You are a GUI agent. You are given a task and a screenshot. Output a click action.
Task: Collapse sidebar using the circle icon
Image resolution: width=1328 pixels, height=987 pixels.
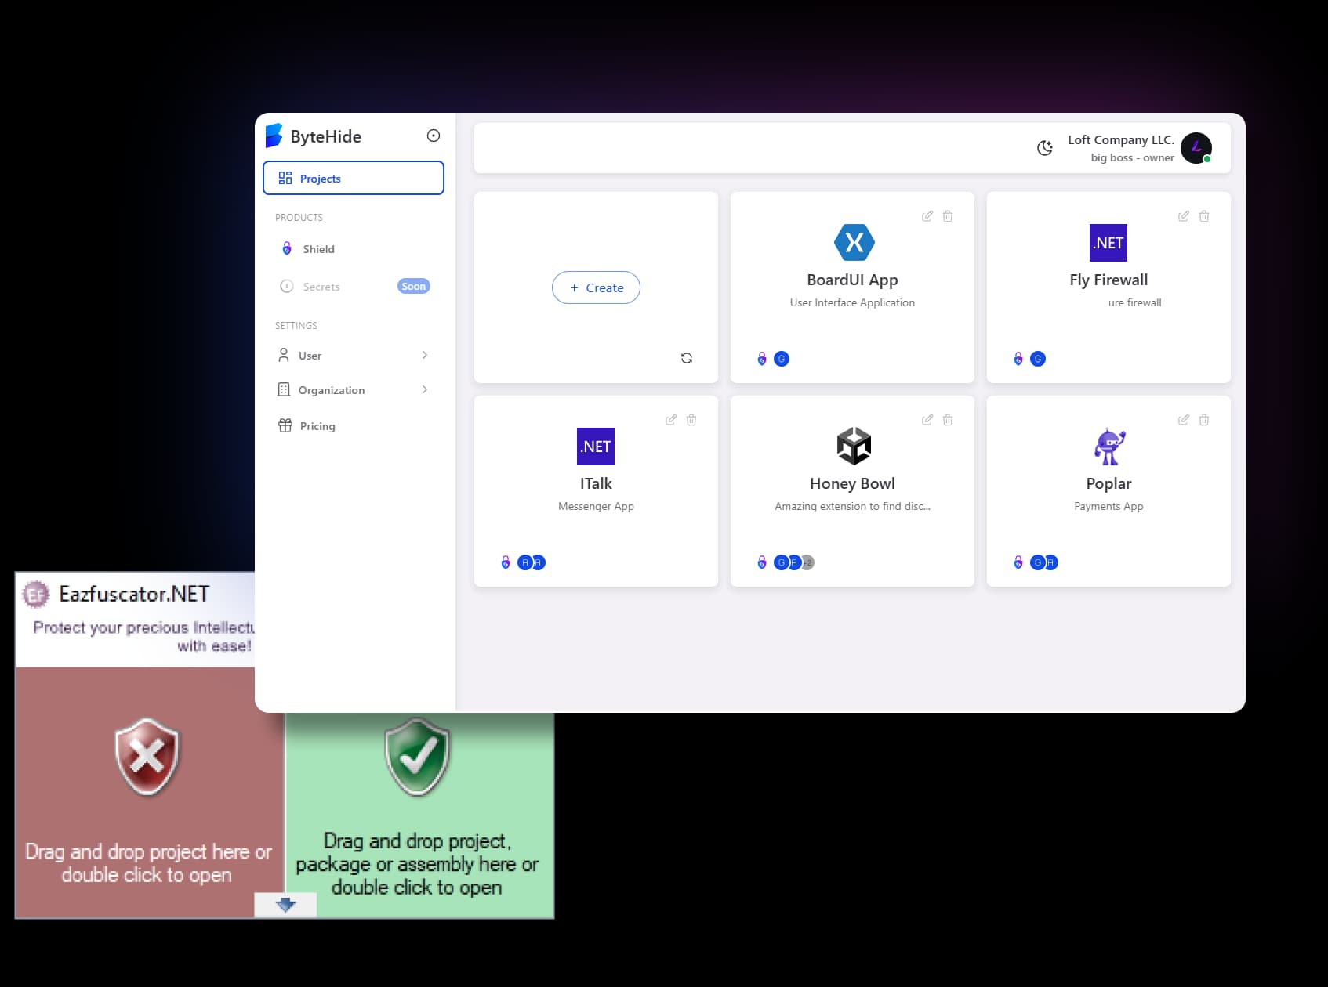434,136
